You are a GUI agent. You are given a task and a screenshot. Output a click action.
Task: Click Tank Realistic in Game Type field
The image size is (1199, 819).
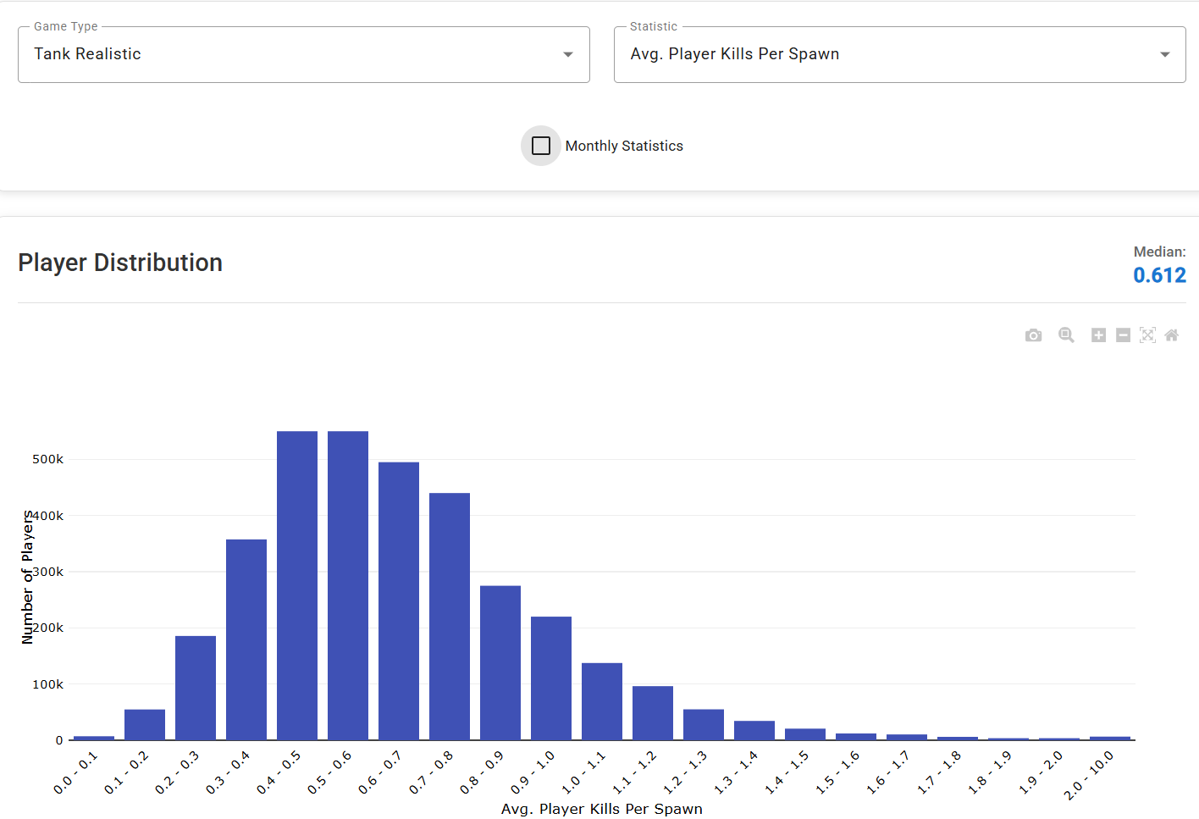pos(87,54)
